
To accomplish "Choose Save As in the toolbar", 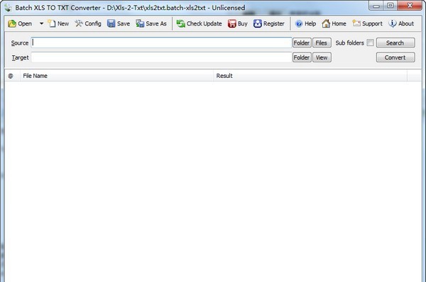I will [x=151, y=23].
